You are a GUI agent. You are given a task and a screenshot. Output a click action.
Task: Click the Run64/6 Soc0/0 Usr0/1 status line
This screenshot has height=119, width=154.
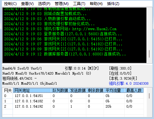pyautogui.click(x=22, y=68)
